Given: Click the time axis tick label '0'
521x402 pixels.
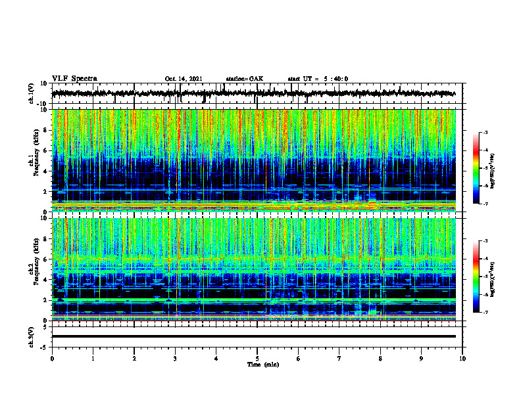Looking at the screenshot, I should (52, 359).
